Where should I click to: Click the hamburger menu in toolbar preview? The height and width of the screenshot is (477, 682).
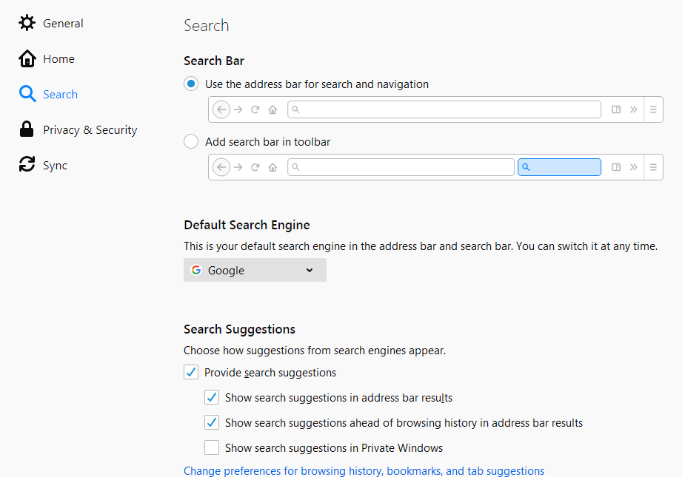click(653, 109)
